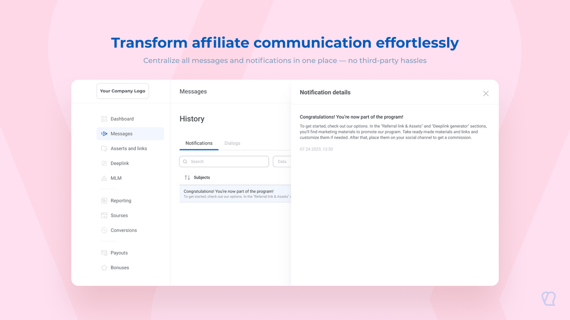
Task: Click the Asserts and links folder icon
Action: pos(104,148)
